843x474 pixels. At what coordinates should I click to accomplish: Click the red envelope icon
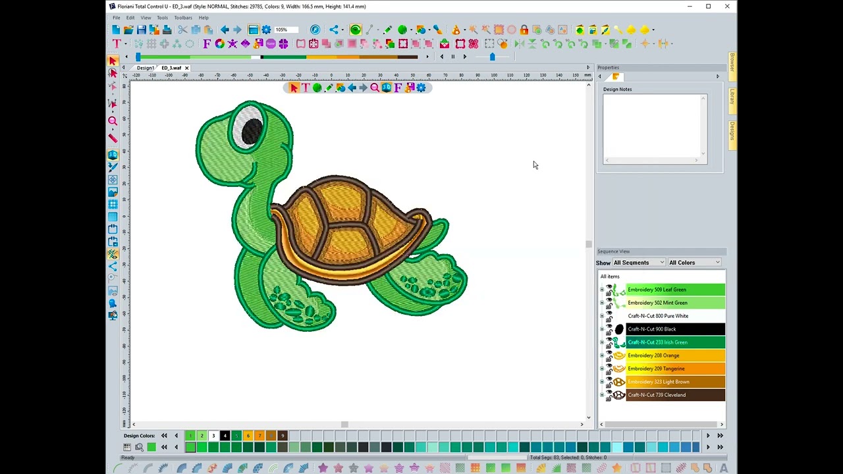[x=445, y=44]
